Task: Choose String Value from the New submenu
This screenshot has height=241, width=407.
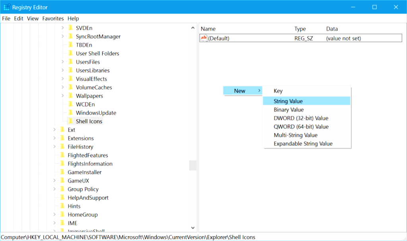Action: [306, 101]
